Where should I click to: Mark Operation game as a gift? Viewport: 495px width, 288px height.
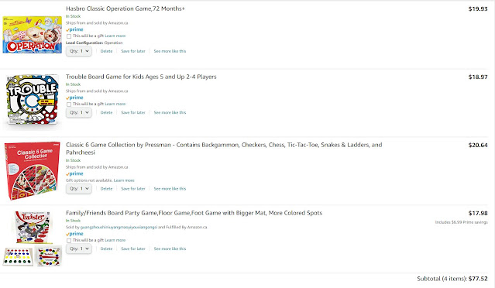pyautogui.click(x=69, y=36)
